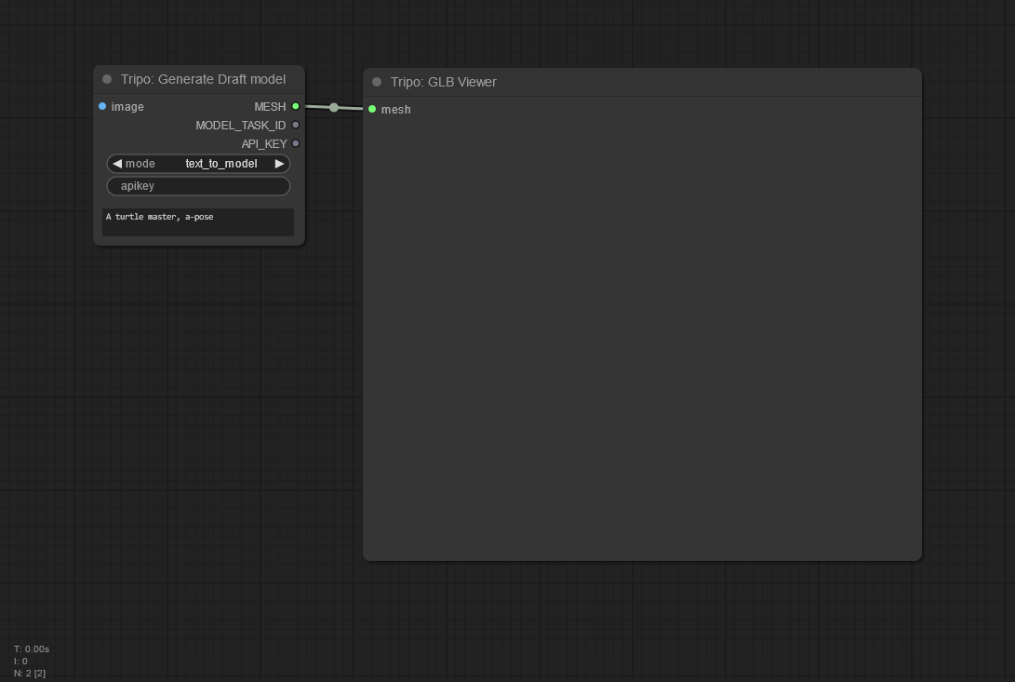Viewport: 1015px width, 682px height.
Task: Click the image input label
Action: pyautogui.click(x=127, y=107)
